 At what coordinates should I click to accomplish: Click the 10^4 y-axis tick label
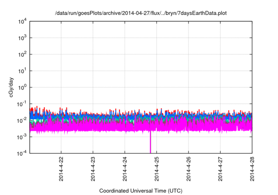coord(22,22)
